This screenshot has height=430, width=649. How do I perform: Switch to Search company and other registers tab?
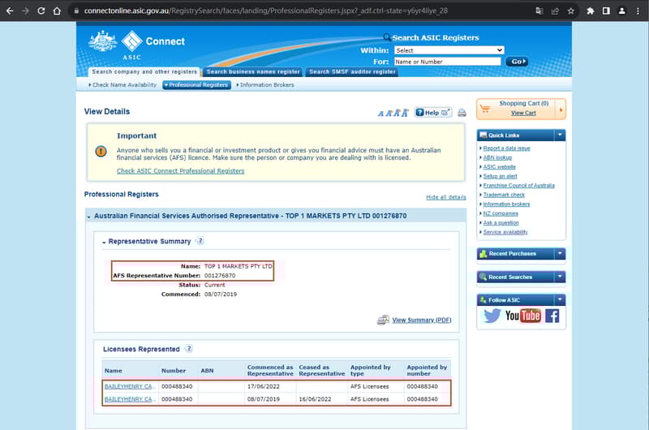(x=144, y=72)
